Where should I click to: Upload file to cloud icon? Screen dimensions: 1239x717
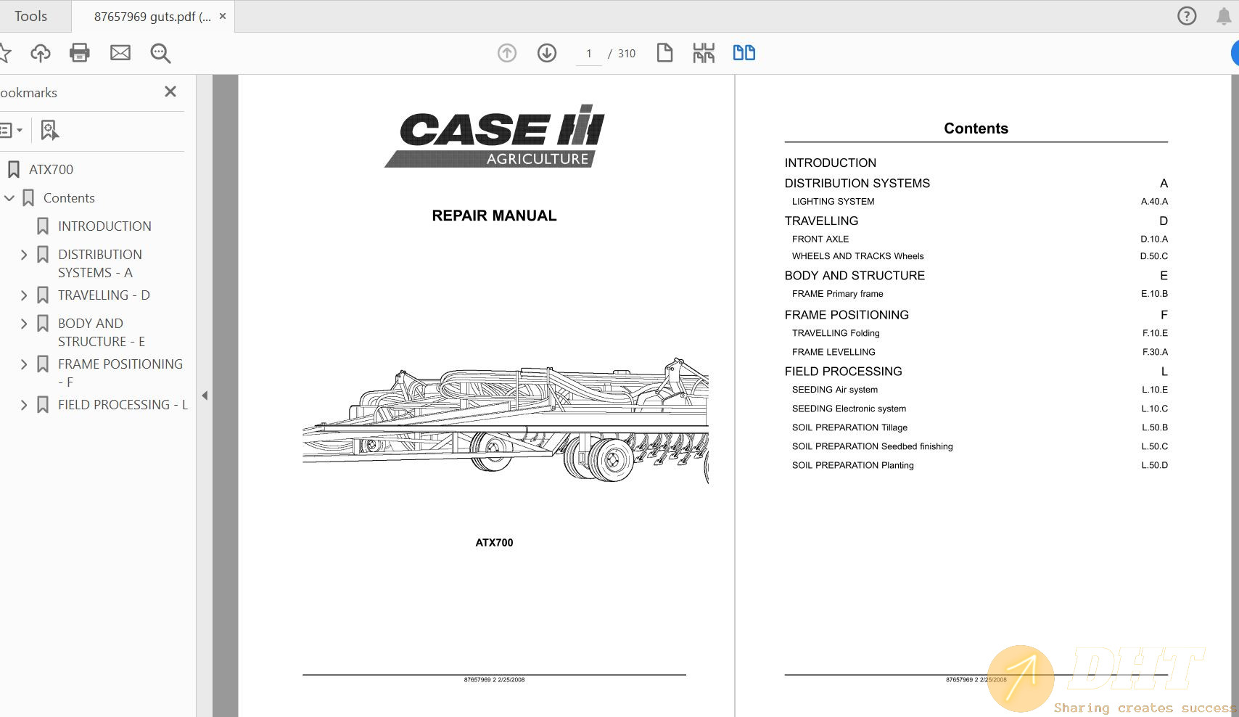click(x=41, y=53)
